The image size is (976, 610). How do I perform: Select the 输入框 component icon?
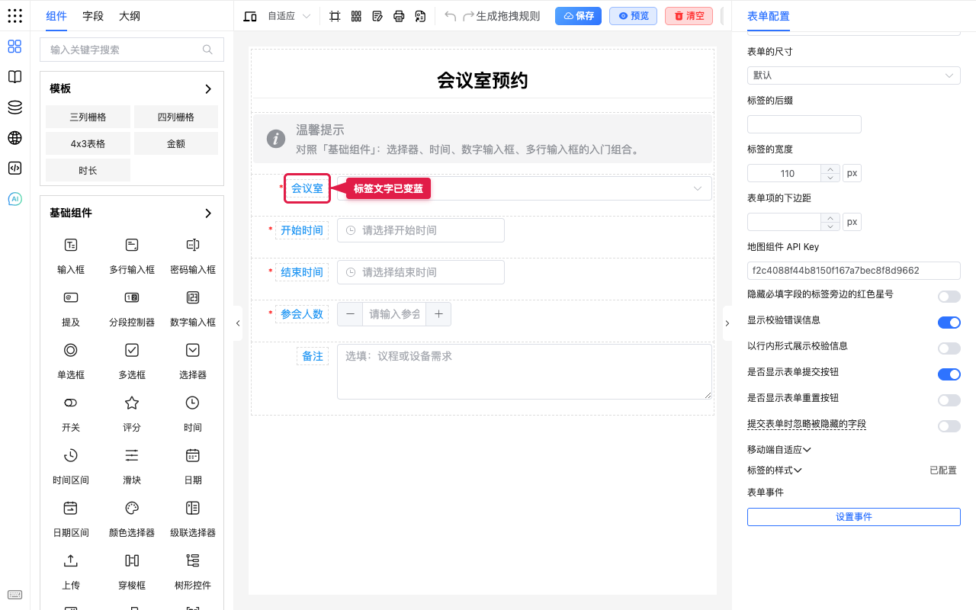pos(71,245)
